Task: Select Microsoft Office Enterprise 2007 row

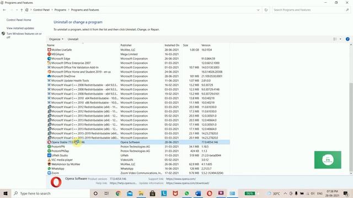Action: (138, 63)
